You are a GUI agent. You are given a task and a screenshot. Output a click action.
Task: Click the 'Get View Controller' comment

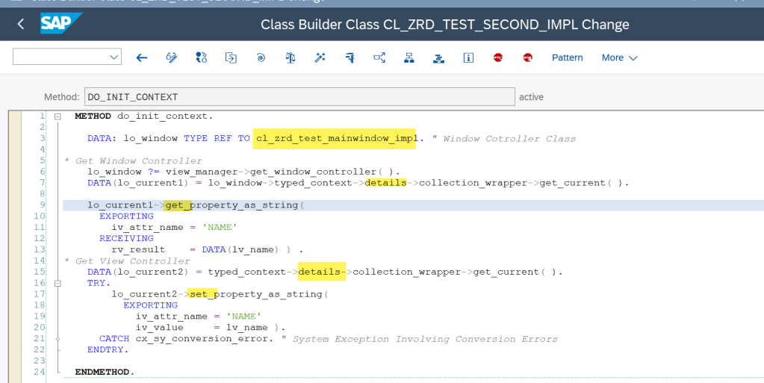(132, 261)
